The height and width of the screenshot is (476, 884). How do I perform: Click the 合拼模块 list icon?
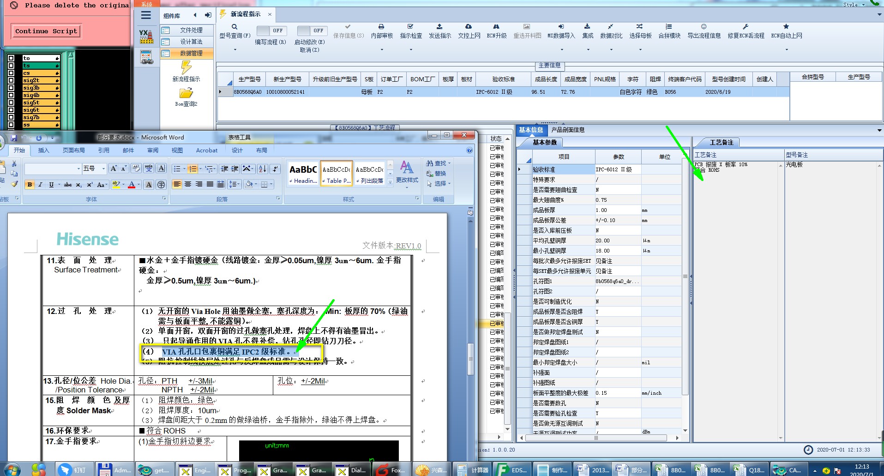coord(669,27)
